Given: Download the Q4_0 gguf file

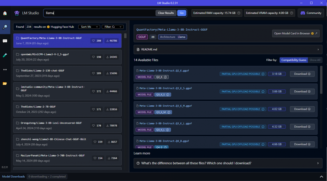Looking at the screenshot, I should pos(302,144).
